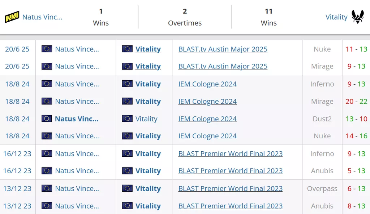
Task: Click the 20/6 25 date on Nuke row
Action: (x=17, y=49)
